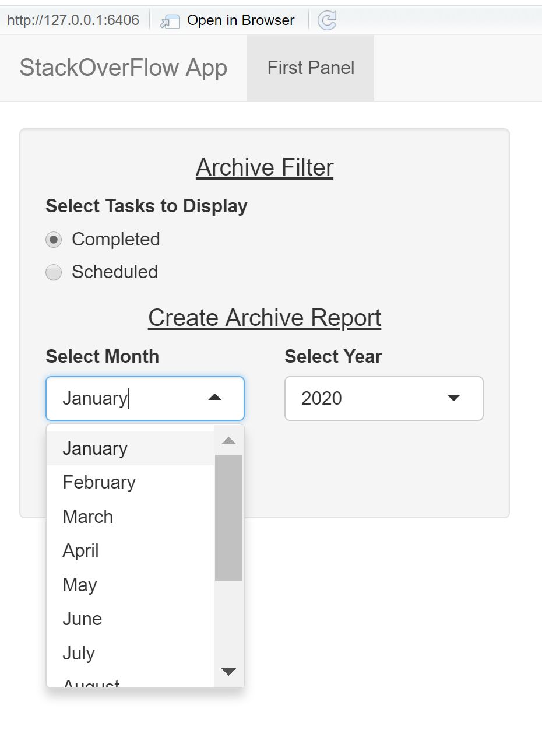Open the Select Year dropdown showing 2020

[x=383, y=398]
